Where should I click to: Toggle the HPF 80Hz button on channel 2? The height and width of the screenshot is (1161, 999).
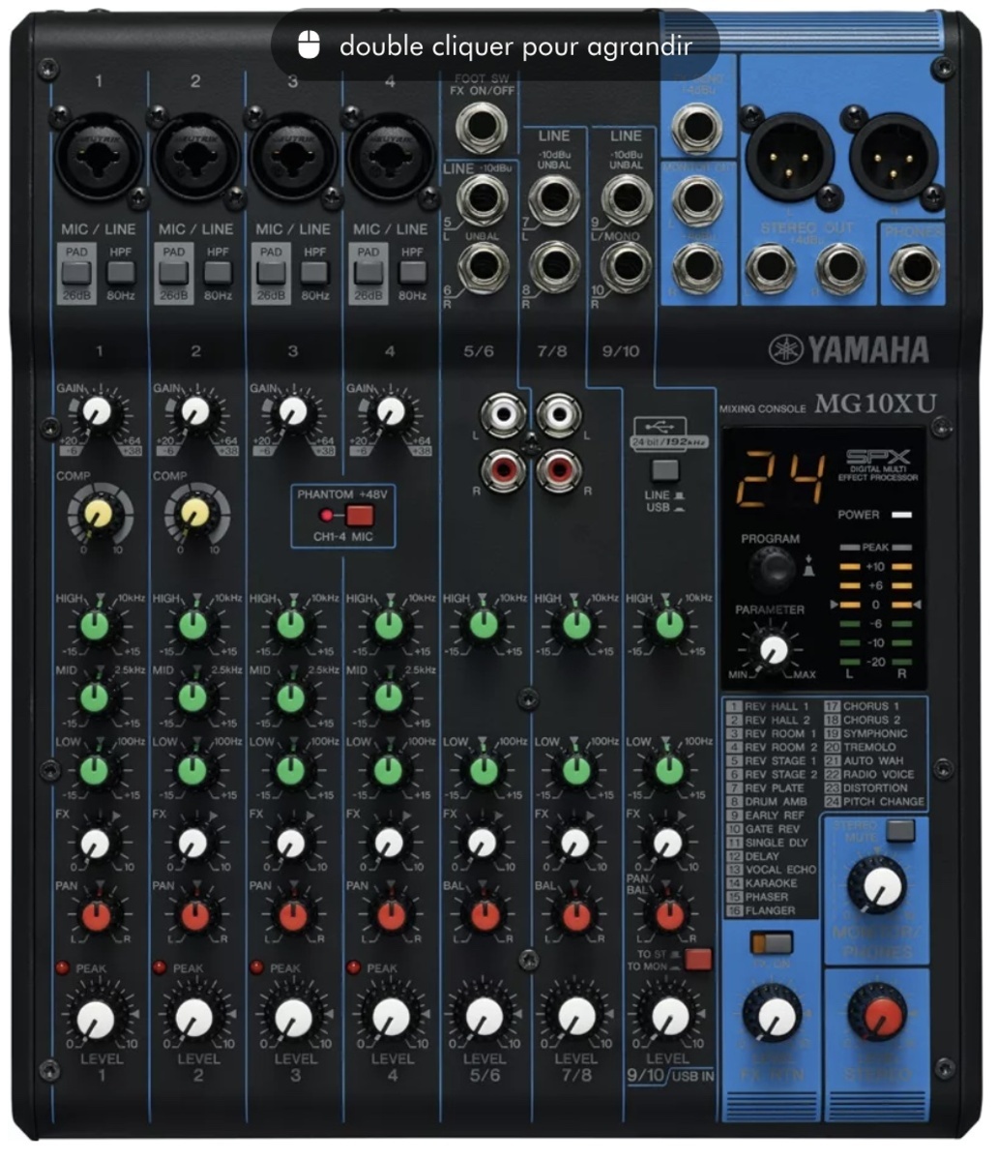218,273
